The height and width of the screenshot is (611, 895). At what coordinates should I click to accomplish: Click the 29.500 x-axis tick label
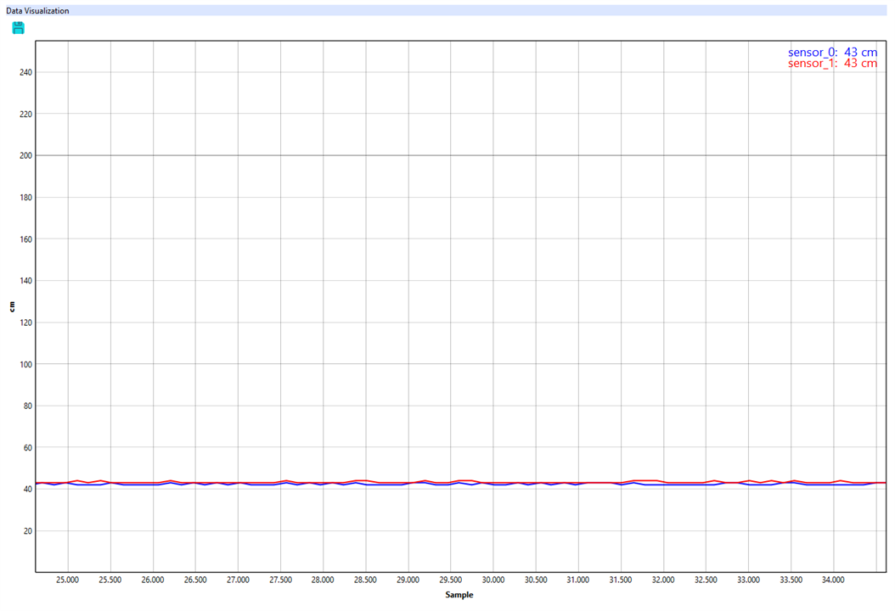(x=450, y=580)
